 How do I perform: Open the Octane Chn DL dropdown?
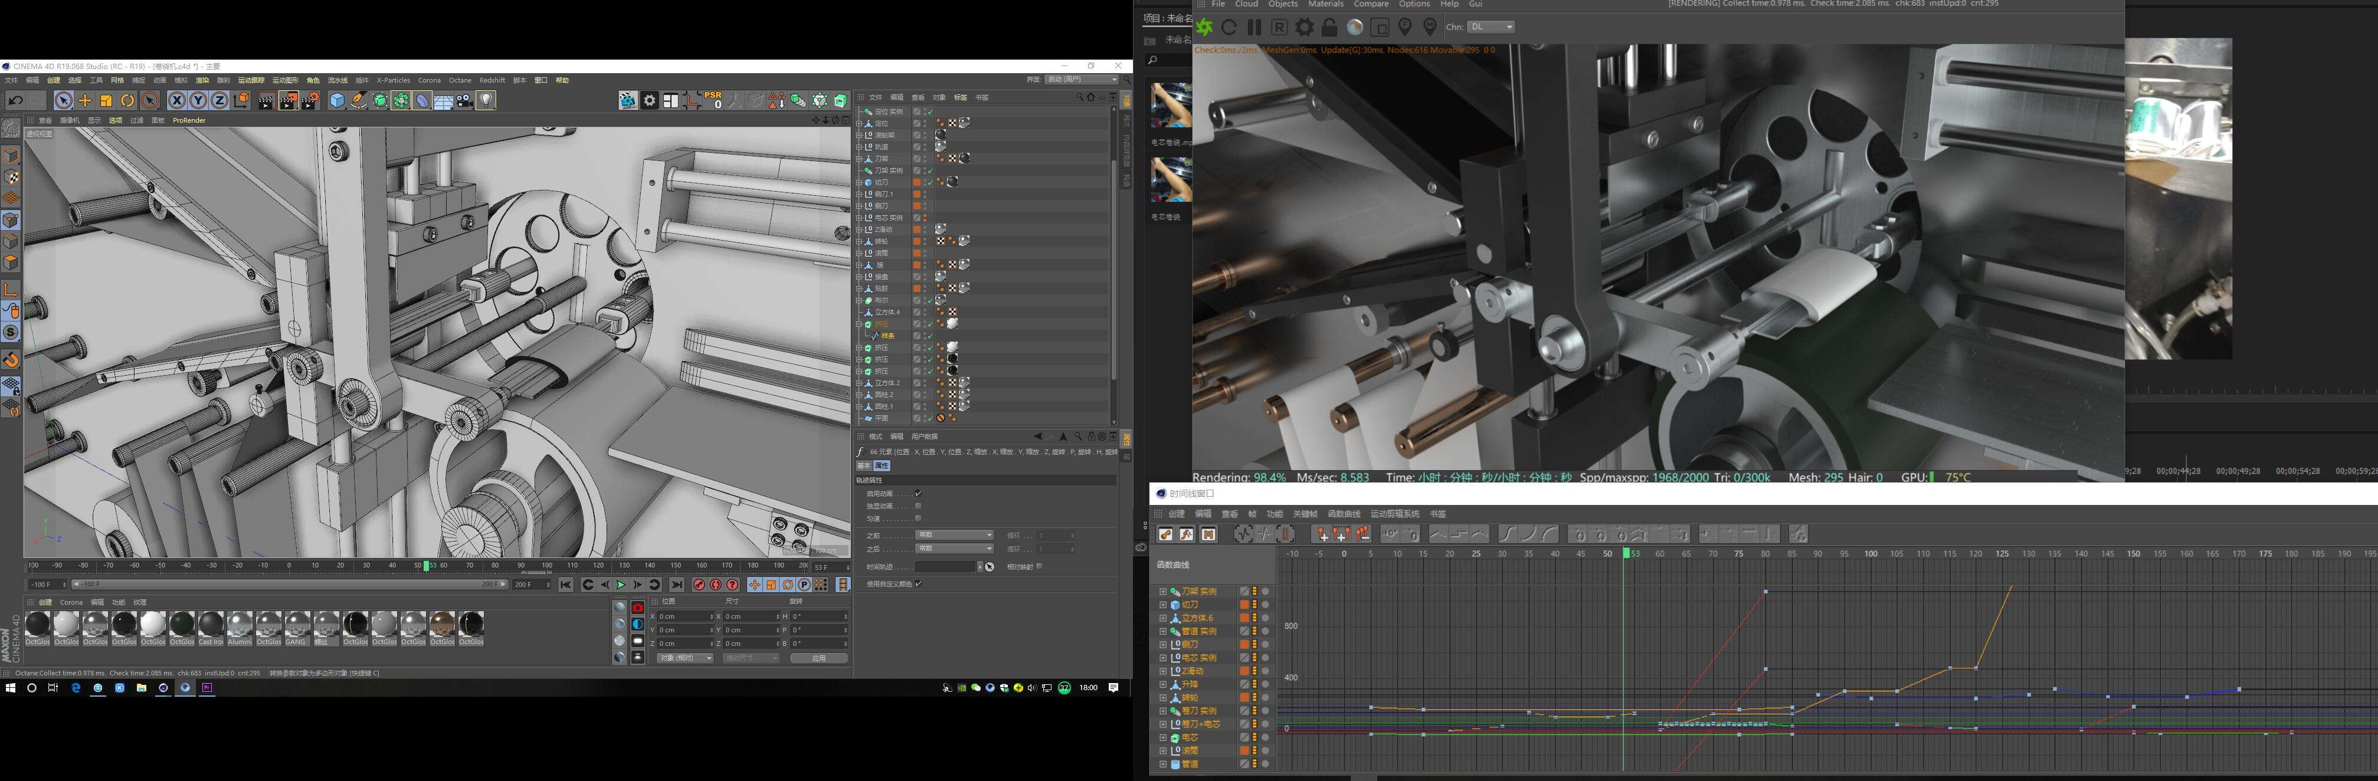point(1492,27)
